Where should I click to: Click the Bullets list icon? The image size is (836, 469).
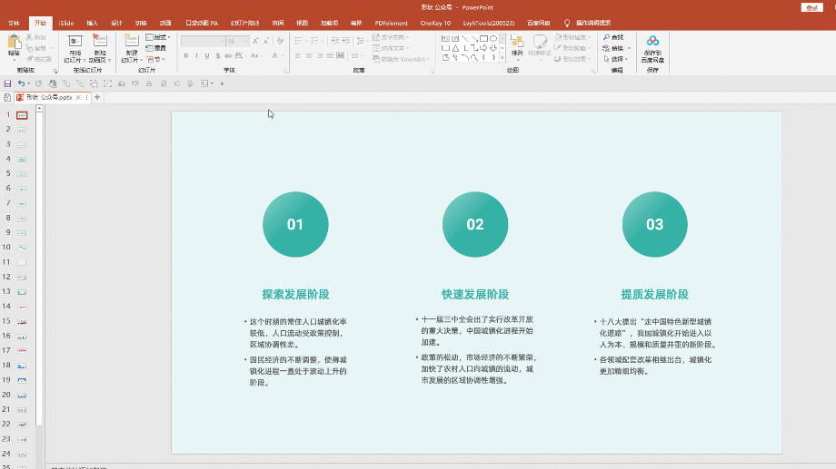pos(300,41)
